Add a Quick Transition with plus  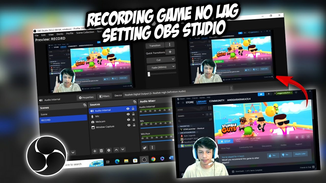pyautogui.click(x=170, y=52)
